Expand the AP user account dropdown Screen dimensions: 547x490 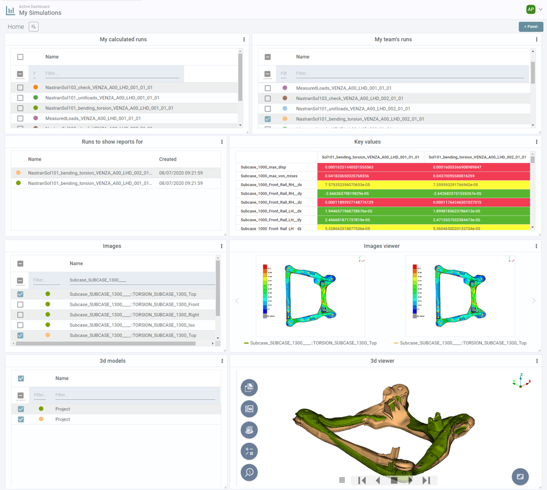pos(541,9)
